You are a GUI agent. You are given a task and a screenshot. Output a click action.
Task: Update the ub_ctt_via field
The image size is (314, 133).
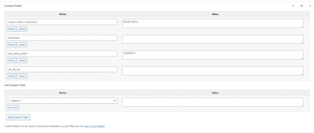tap(22, 76)
